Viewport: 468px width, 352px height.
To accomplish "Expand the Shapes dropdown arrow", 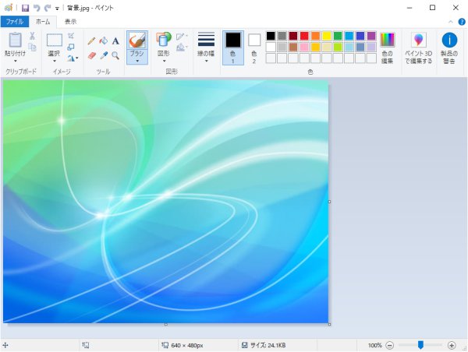I will [x=164, y=61].
